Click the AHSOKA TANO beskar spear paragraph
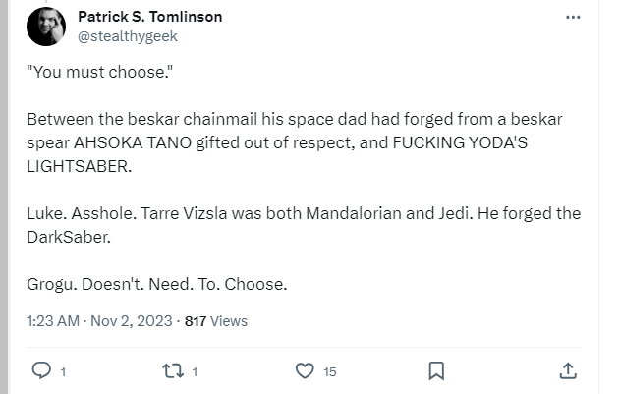Screen dimensions: 619x394 click(x=295, y=142)
